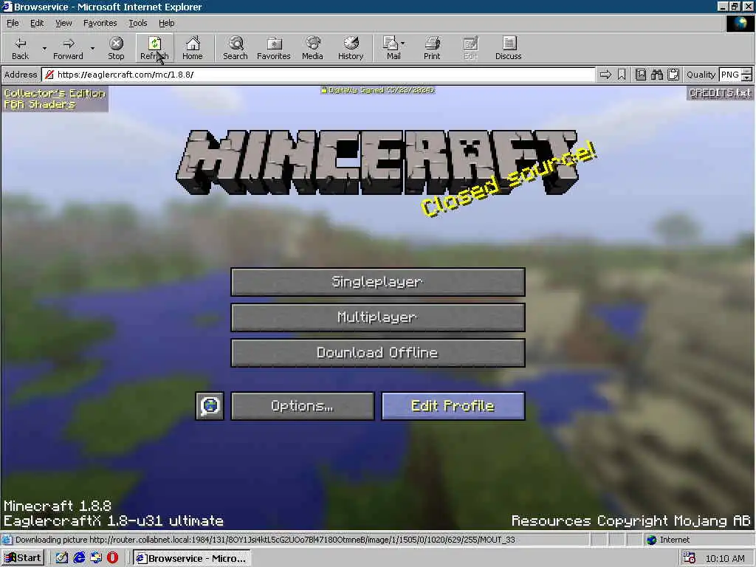The height and width of the screenshot is (567, 756).
Task: Open the History toolbar button
Action: [351, 48]
